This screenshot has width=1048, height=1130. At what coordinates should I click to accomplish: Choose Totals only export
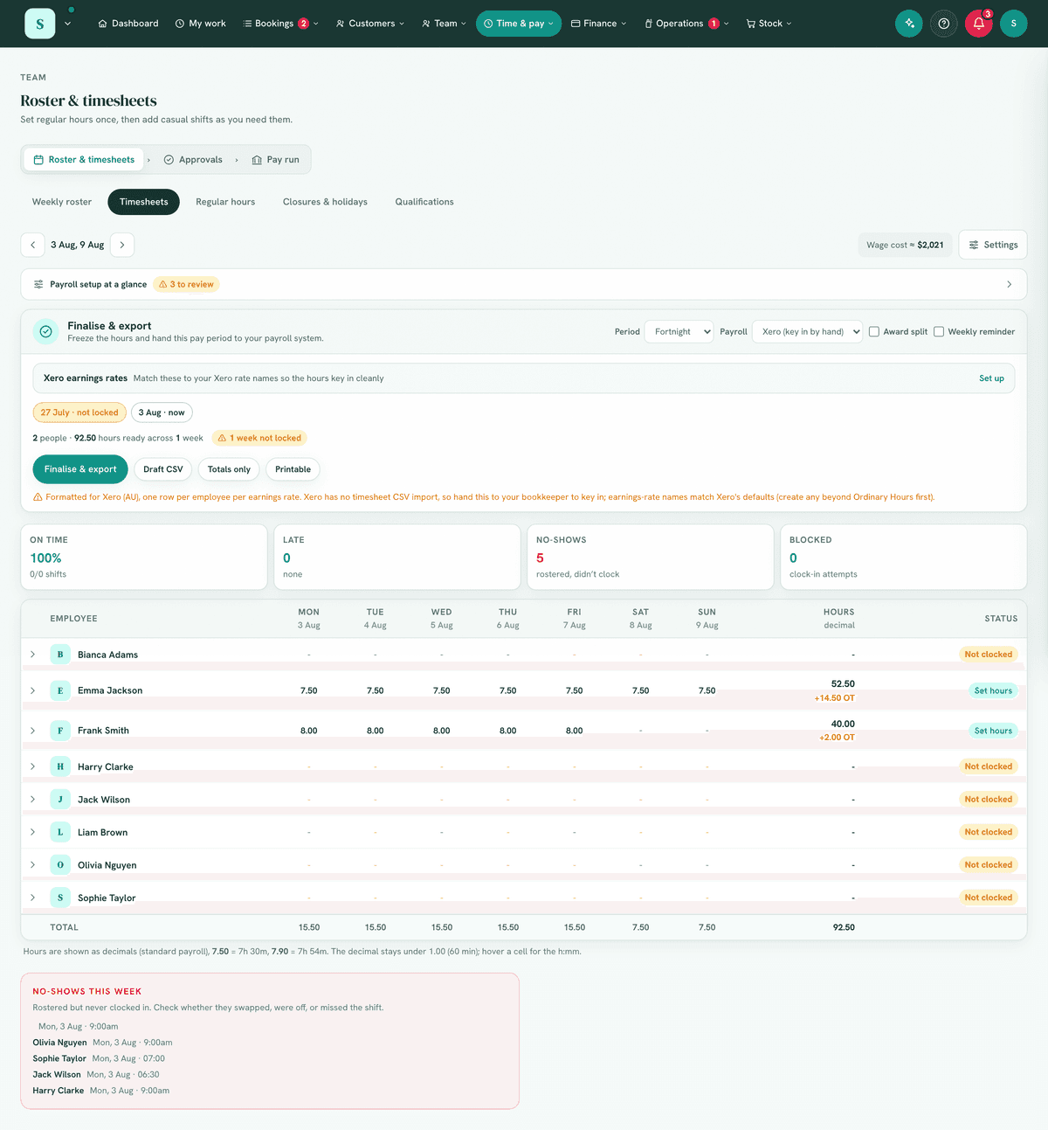tap(229, 469)
